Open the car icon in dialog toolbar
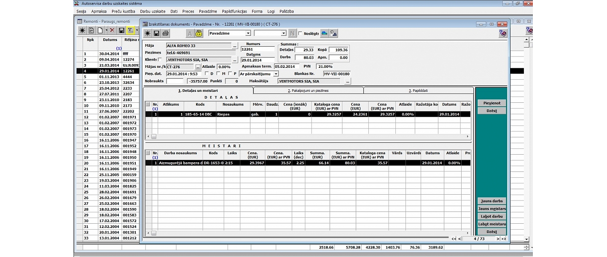Image resolution: width=607 pixels, height=257 pixels. (324, 33)
